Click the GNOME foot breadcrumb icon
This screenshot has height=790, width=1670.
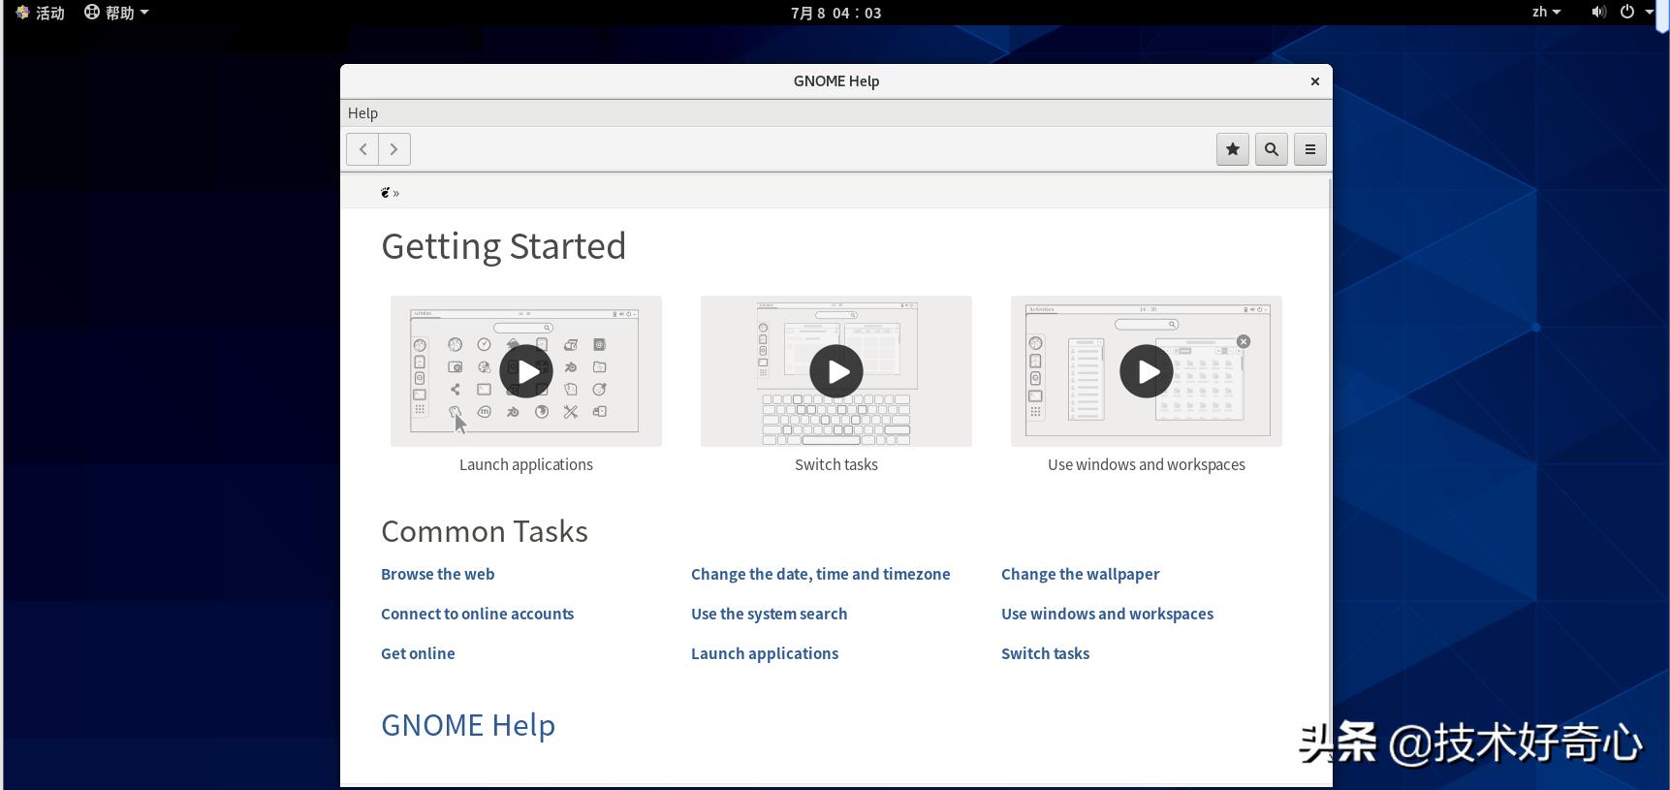(x=386, y=192)
